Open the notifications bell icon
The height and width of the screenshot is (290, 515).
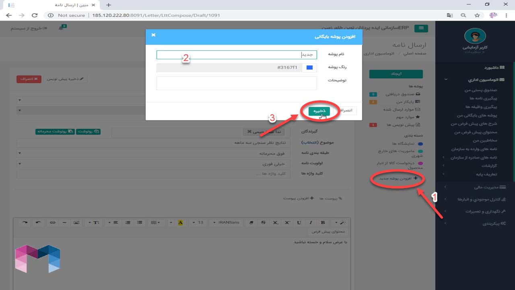point(62,28)
